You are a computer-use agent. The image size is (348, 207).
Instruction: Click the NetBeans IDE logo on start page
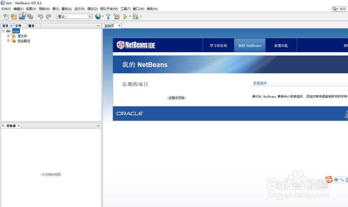point(136,45)
